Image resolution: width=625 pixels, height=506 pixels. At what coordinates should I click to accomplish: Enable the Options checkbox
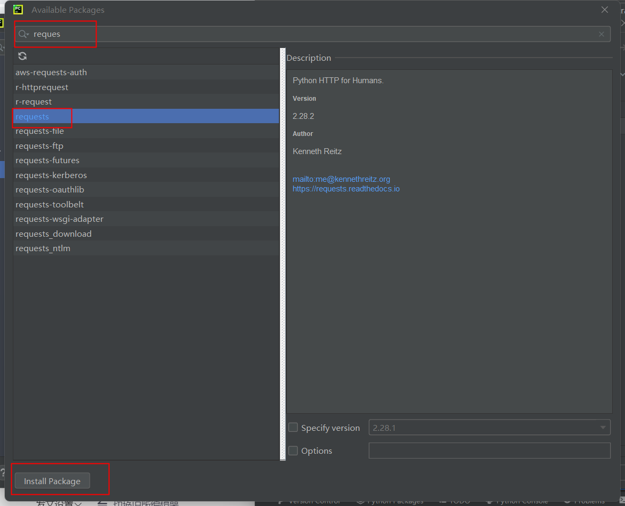tap(293, 451)
